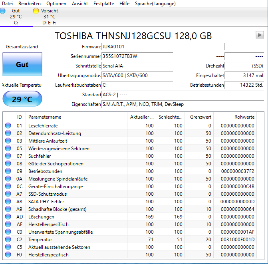Click the Drehzahl value ---- (SSD)
The image size is (268, 264).
click(244, 66)
